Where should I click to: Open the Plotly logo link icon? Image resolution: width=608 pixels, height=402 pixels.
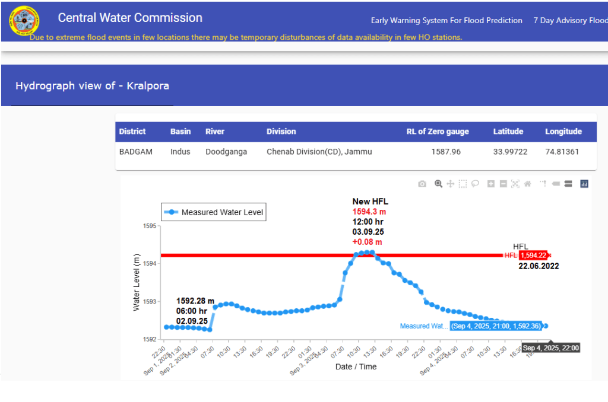coord(584,184)
